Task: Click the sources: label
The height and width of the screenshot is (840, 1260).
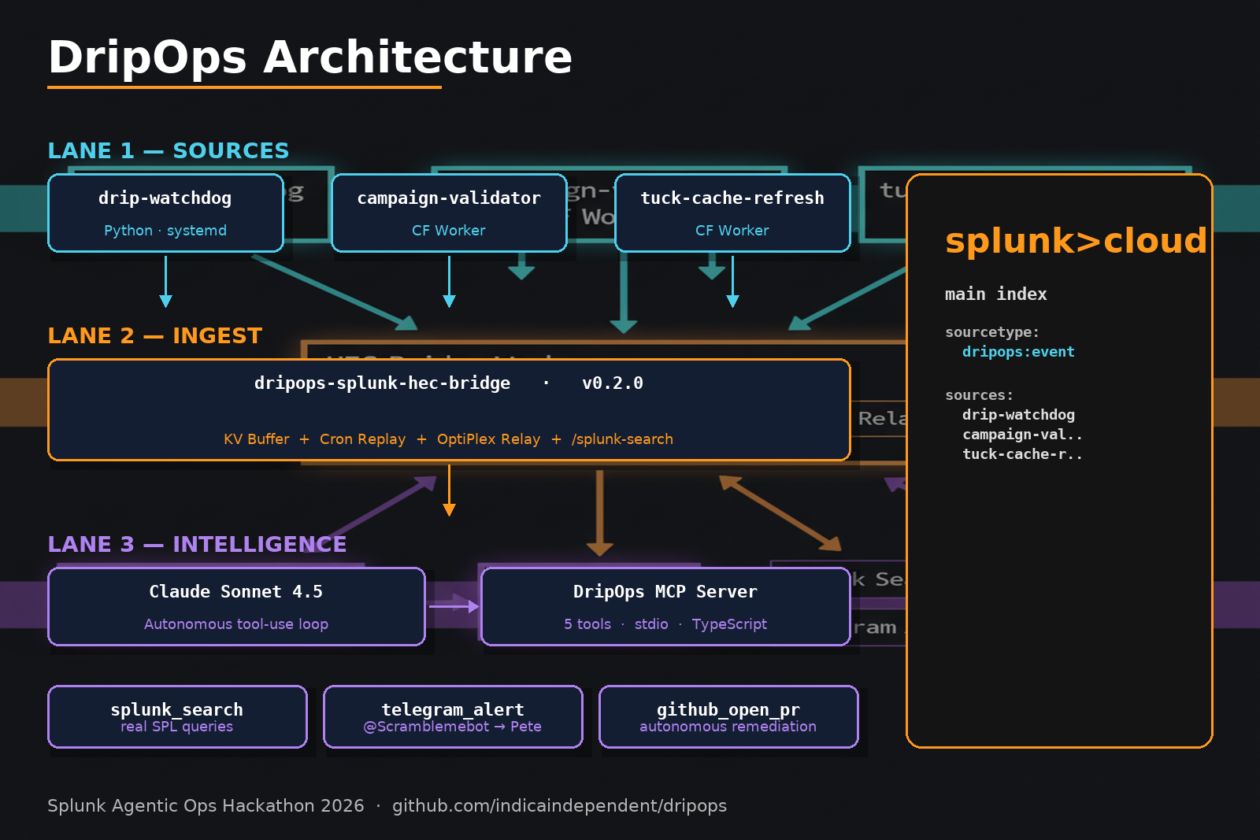Action: tap(980, 395)
